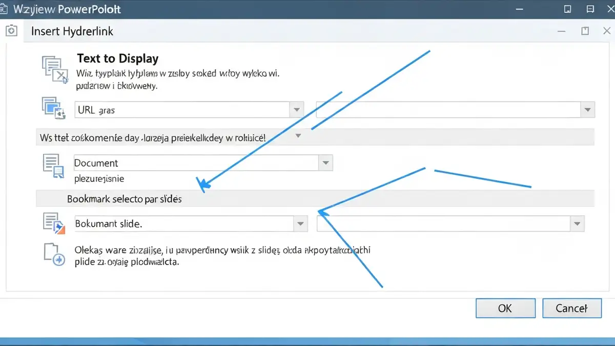Collapse the section header chevron under URL
Image resolution: width=615 pixels, height=346 pixels.
tap(299, 136)
